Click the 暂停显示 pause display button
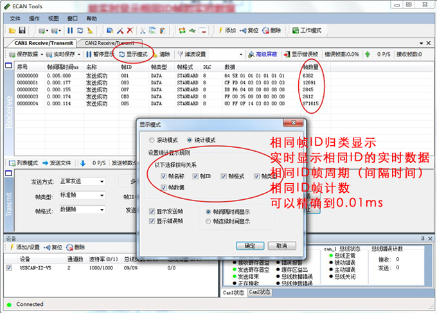 point(100,55)
